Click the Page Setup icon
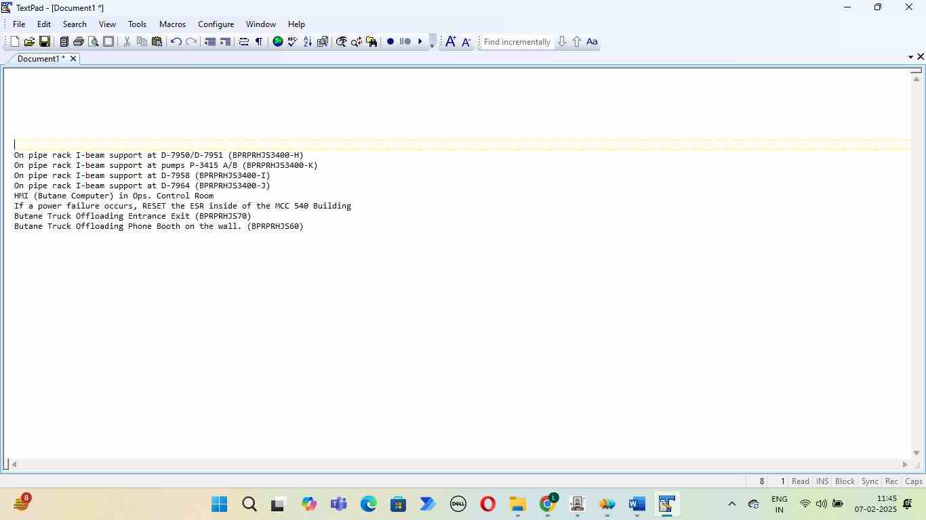This screenshot has height=520, width=926. (108, 42)
